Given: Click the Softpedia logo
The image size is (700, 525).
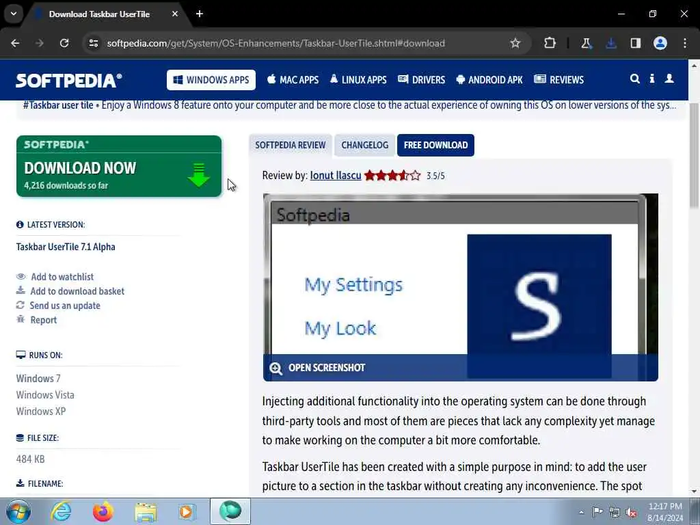Looking at the screenshot, I should (69, 81).
